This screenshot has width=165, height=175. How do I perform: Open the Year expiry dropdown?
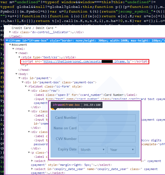click(121, 150)
